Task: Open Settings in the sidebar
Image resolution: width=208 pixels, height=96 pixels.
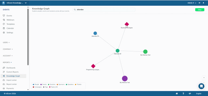Action: pyautogui.click(x=10, y=33)
